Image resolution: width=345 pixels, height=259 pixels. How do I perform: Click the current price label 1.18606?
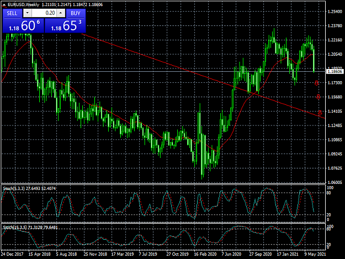click(x=335, y=72)
